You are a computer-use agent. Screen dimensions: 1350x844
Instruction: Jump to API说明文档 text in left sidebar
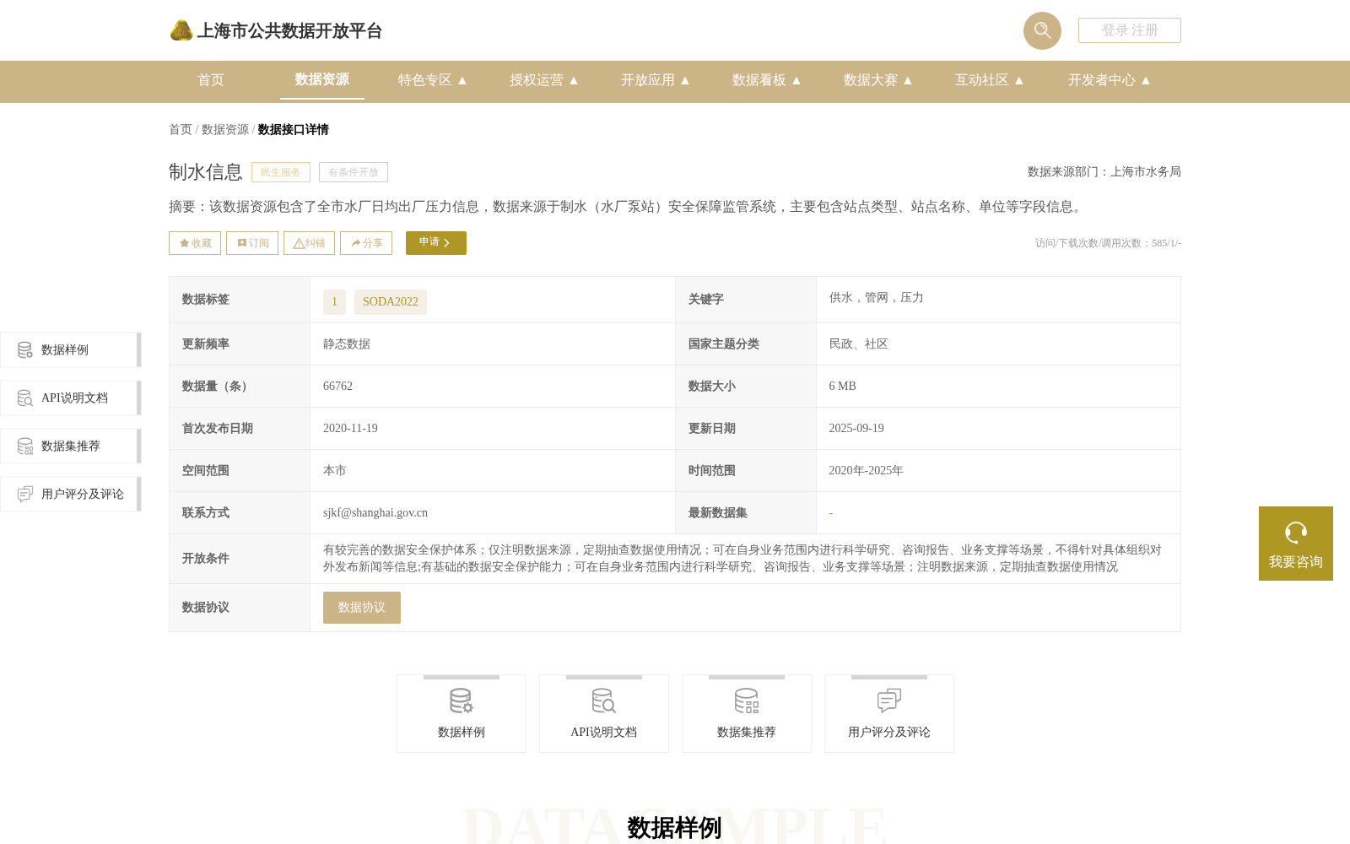pos(74,398)
